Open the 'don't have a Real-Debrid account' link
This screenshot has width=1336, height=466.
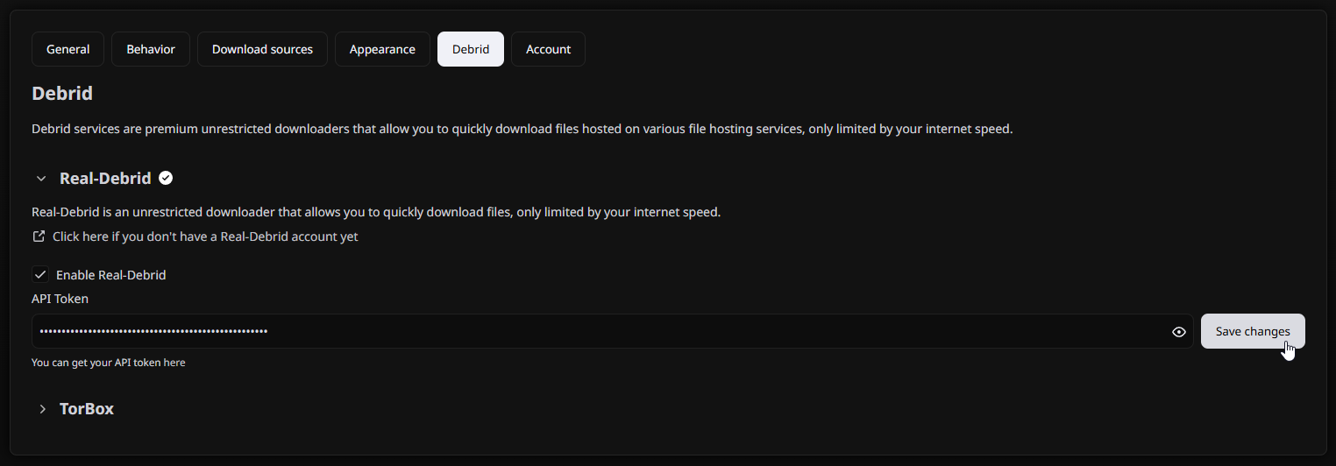pyautogui.click(x=205, y=237)
